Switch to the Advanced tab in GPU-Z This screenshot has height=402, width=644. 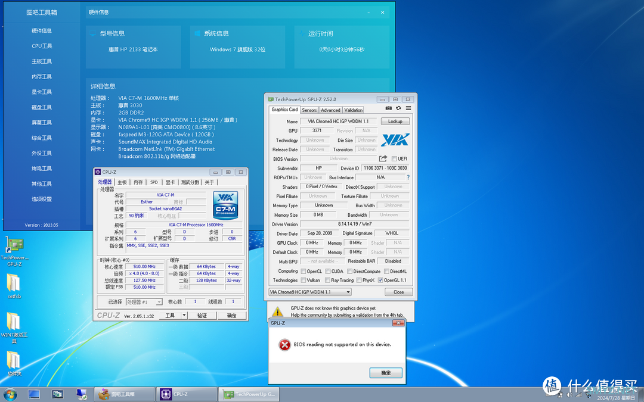[x=330, y=110]
